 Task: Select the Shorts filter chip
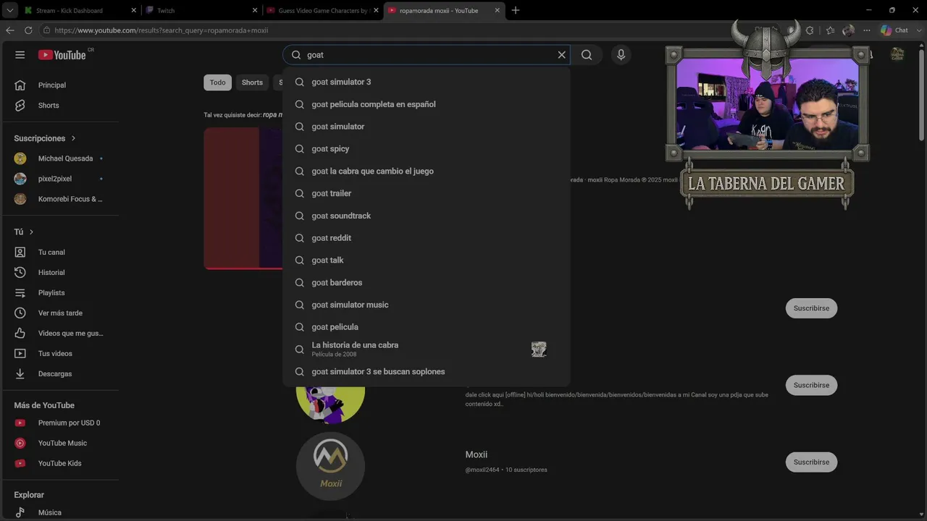[x=252, y=82]
